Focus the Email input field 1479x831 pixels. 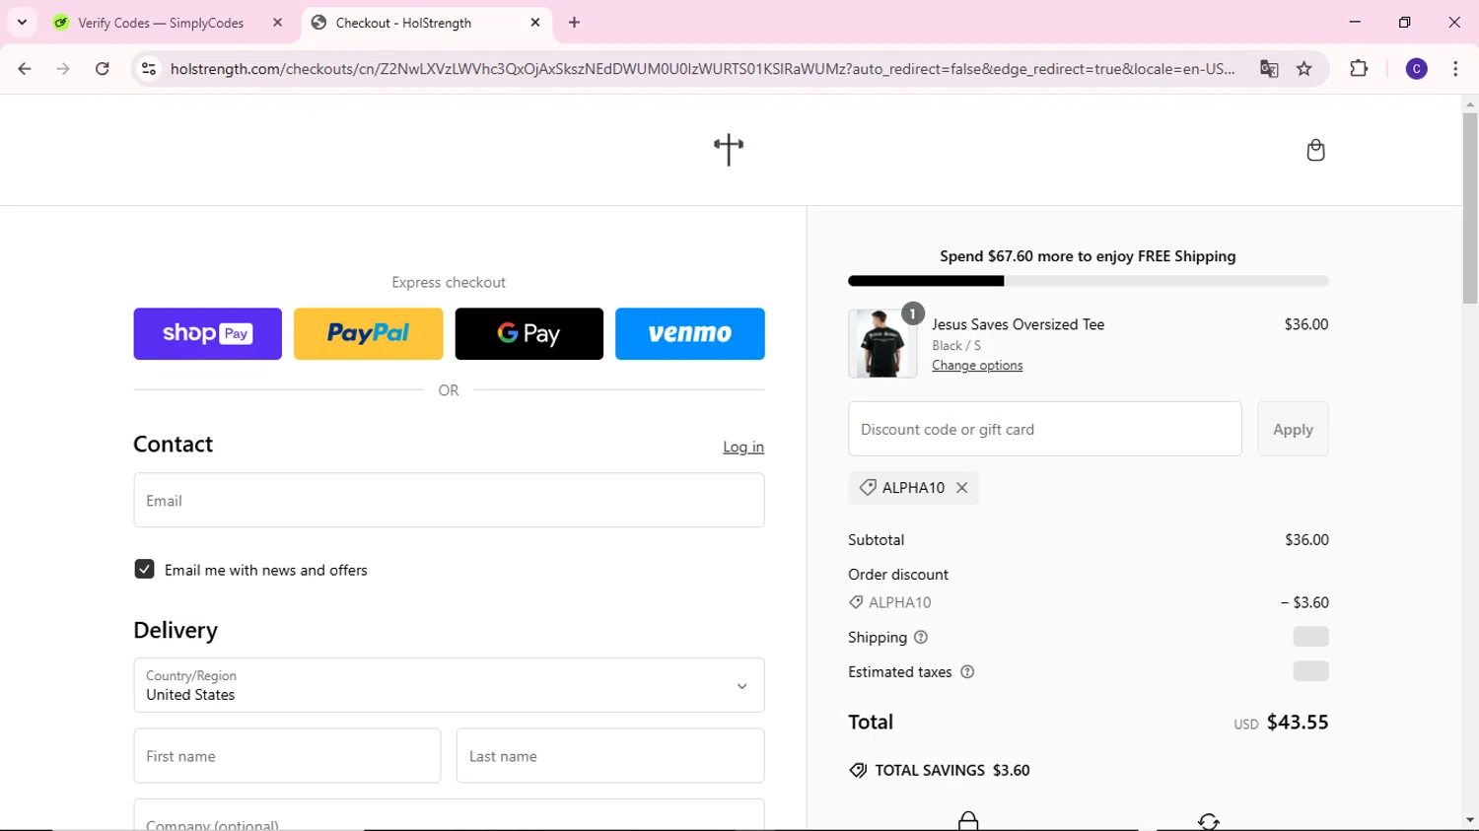[x=449, y=501]
